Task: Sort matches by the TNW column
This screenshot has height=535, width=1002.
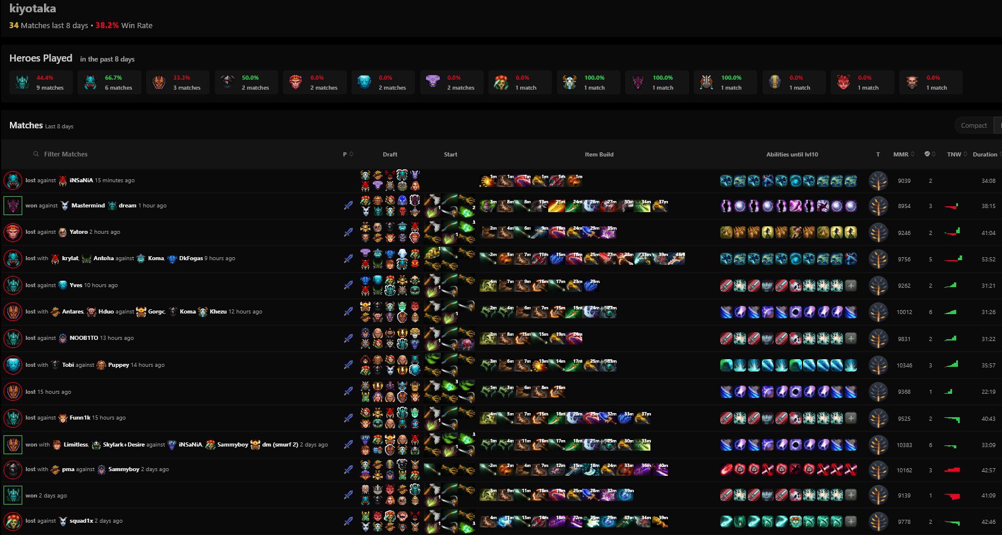Action: pos(957,155)
